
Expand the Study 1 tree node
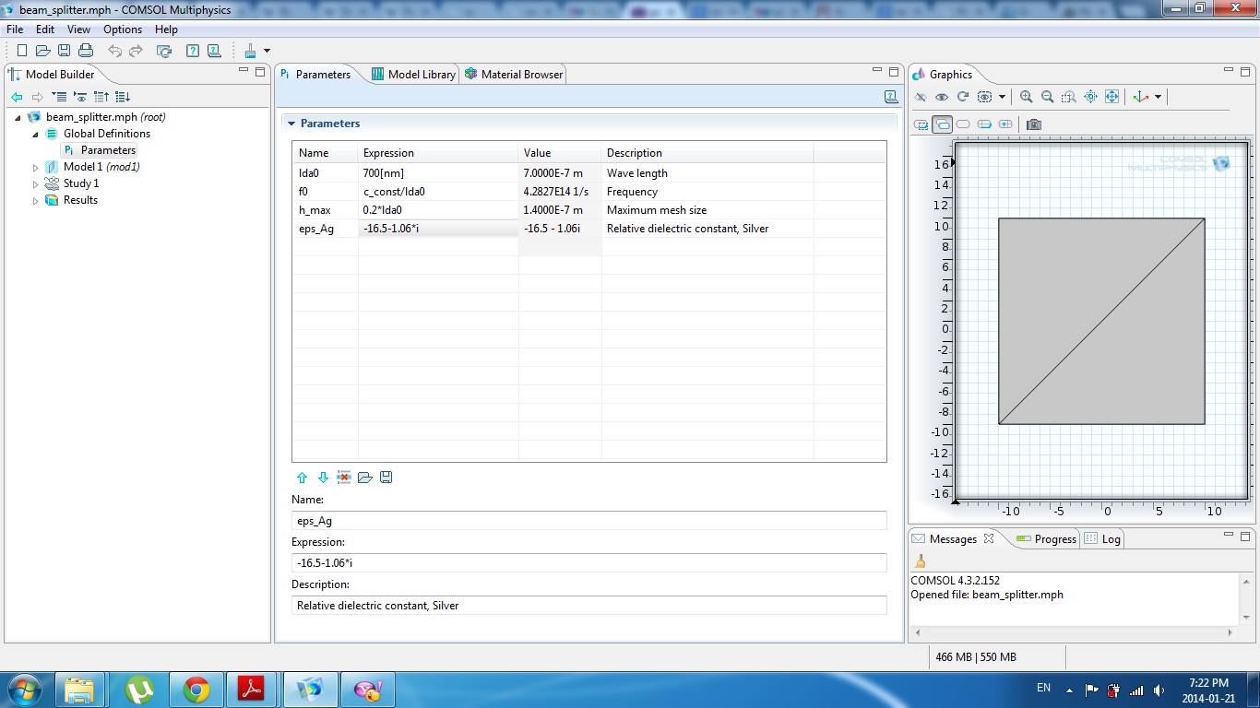(36, 184)
